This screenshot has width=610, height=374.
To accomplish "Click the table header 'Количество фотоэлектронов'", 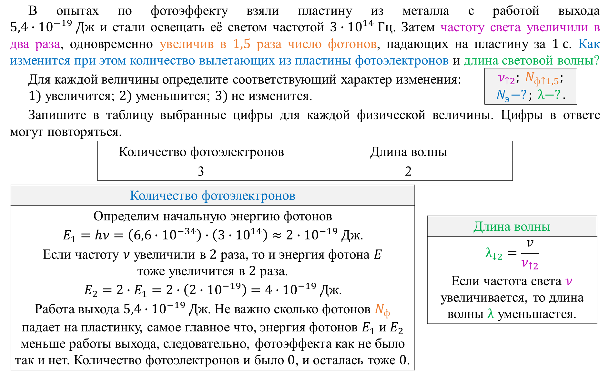I will (x=201, y=151).
